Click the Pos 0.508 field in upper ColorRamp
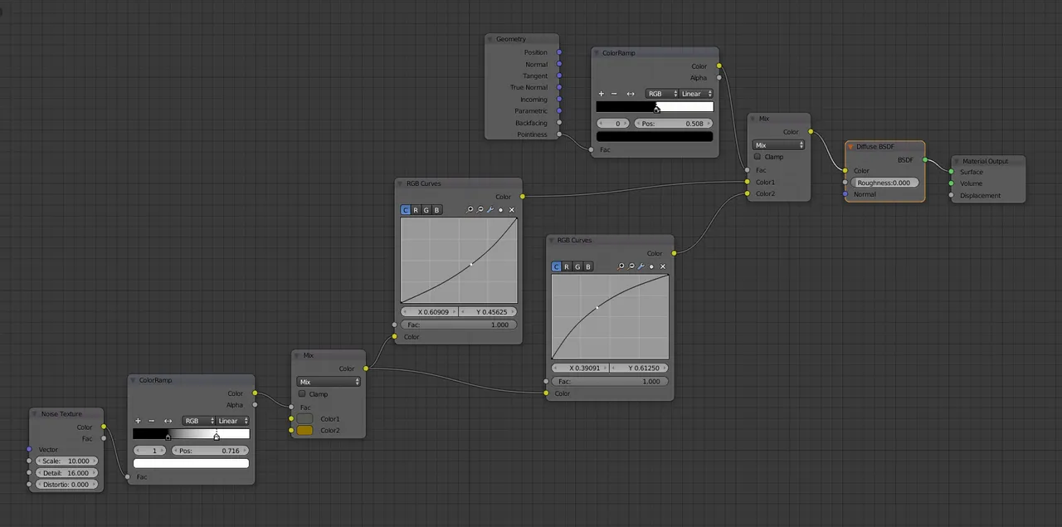 (673, 123)
